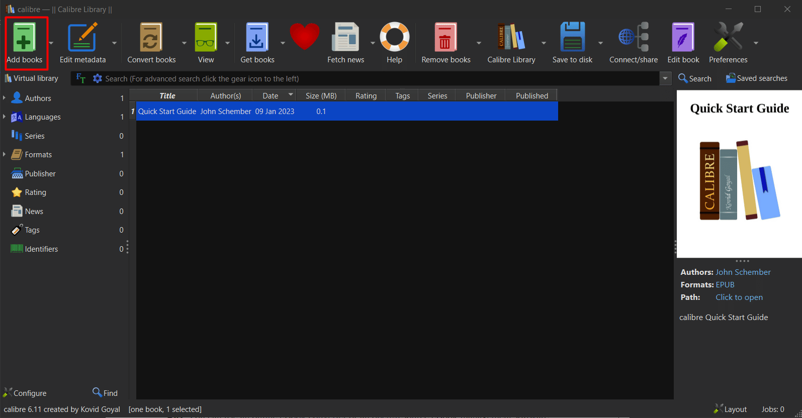This screenshot has height=418, width=802.
Task: Click the Search button
Action: [x=694, y=78]
